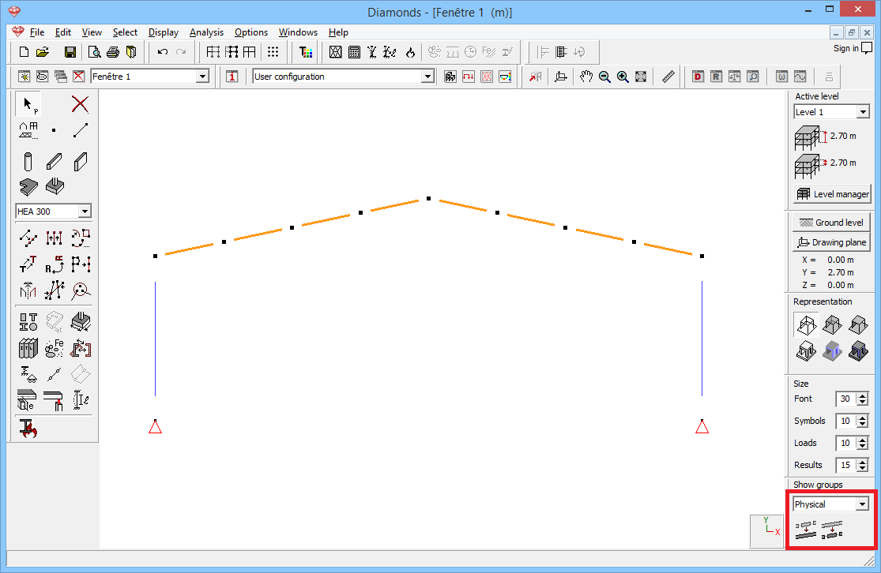Toggle the wireframe representation mode
881x573 pixels.
806,324
